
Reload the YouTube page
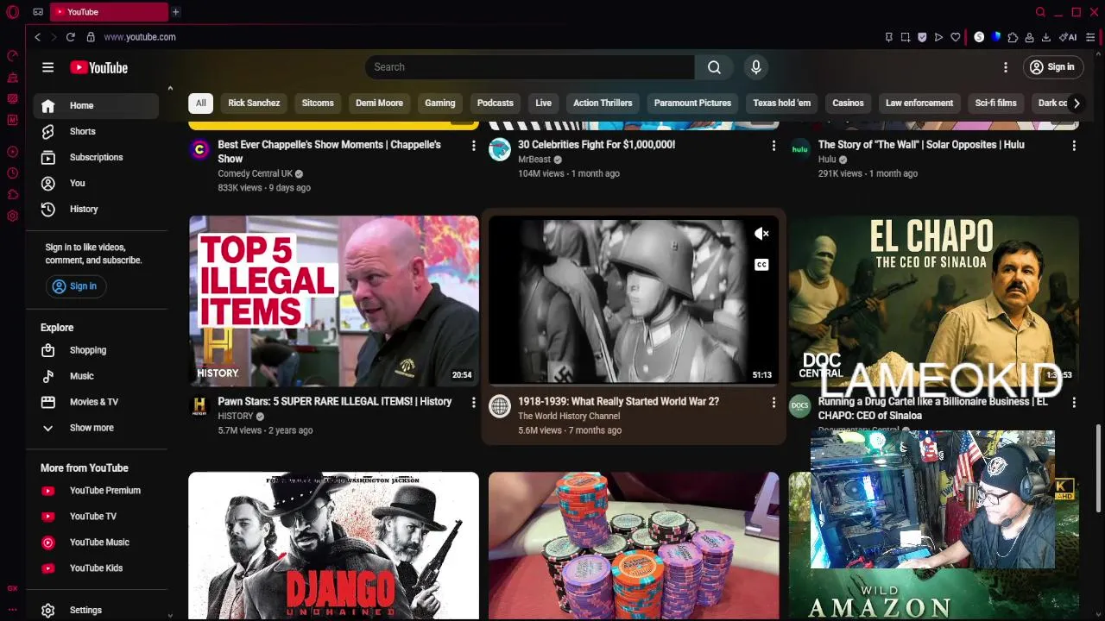coord(70,37)
